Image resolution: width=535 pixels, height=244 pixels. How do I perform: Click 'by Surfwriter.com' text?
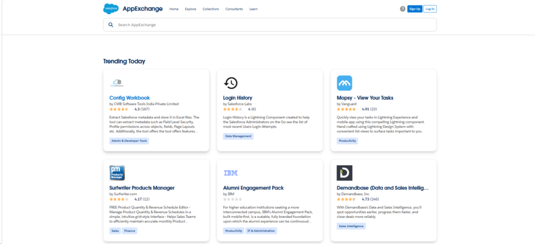pyautogui.click(x=122, y=194)
